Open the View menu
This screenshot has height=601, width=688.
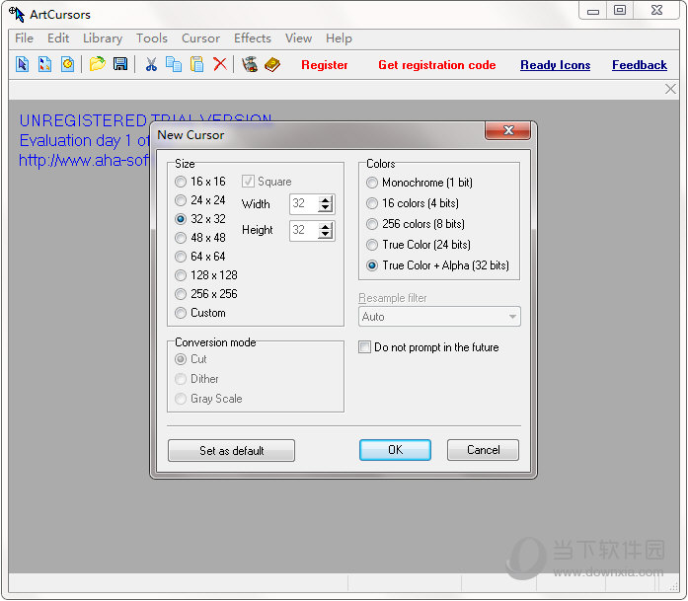click(298, 38)
